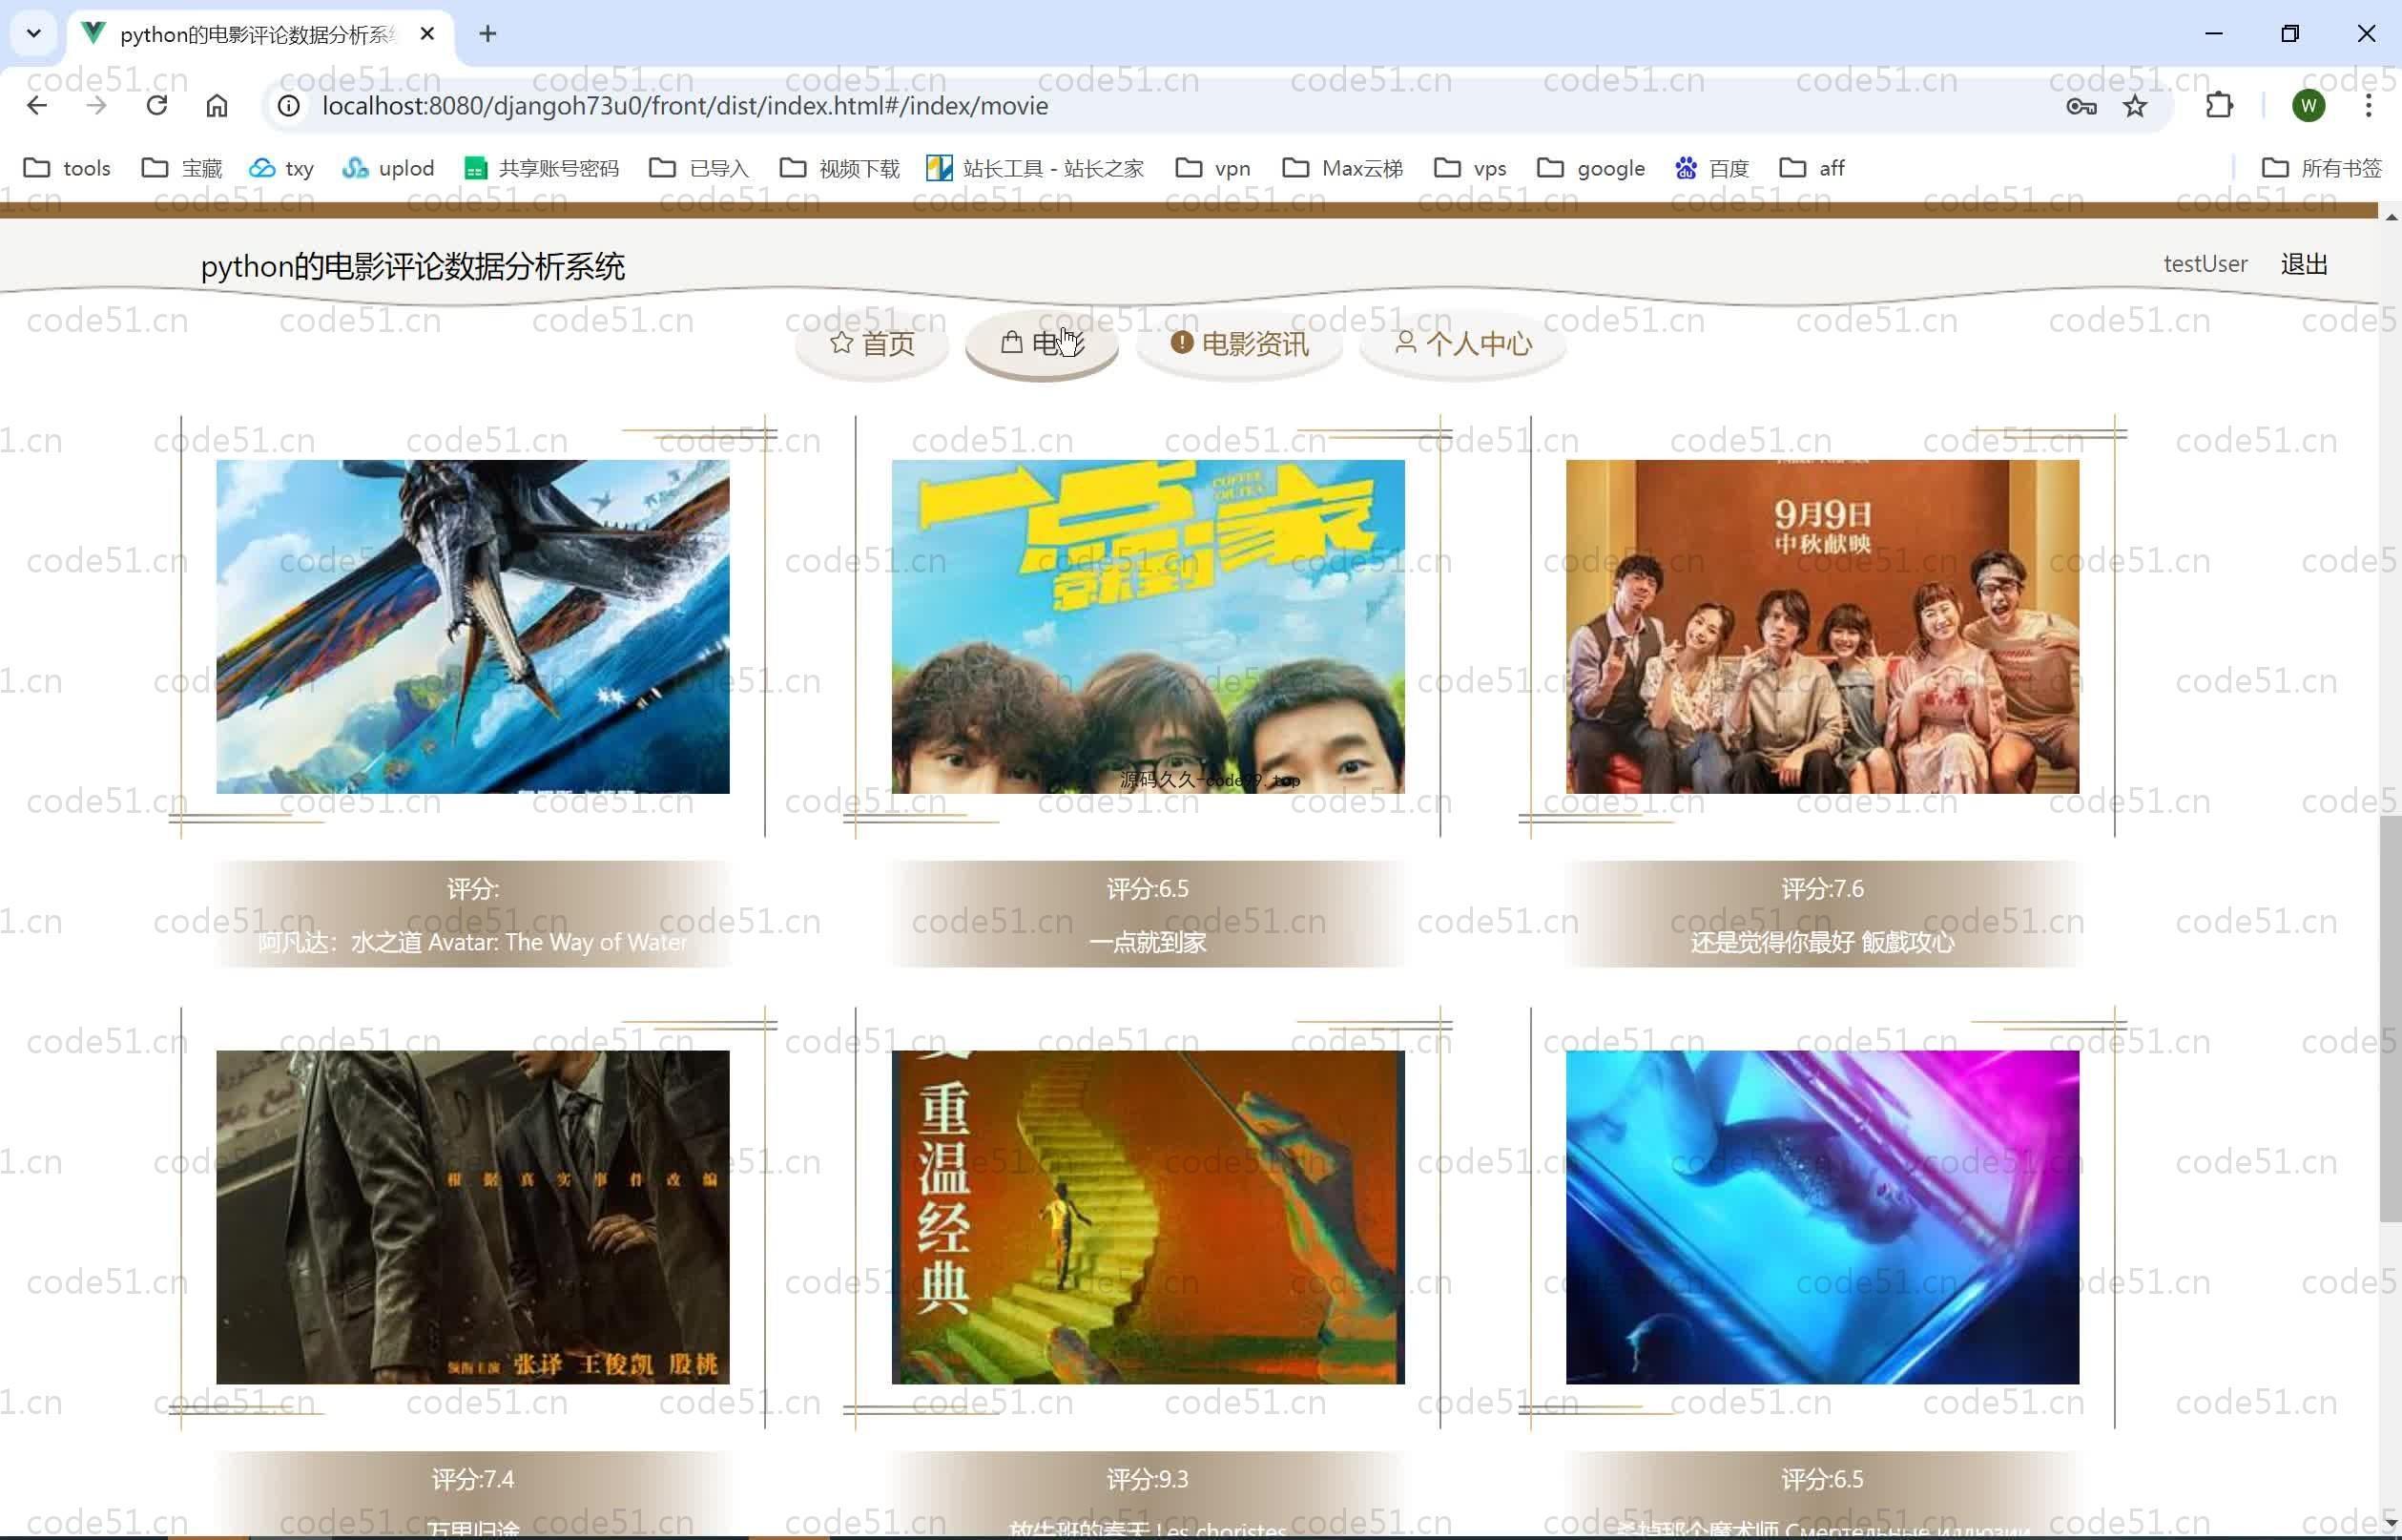
Task: Open the vps bookmark folder
Action: [1470, 168]
